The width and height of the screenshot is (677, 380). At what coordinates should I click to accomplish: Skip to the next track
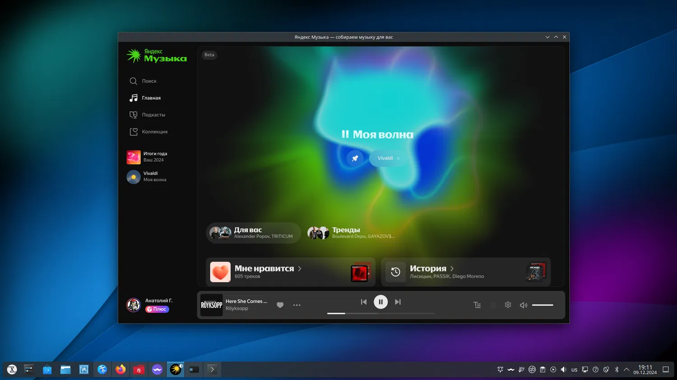pyautogui.click(x=398, y=302)
